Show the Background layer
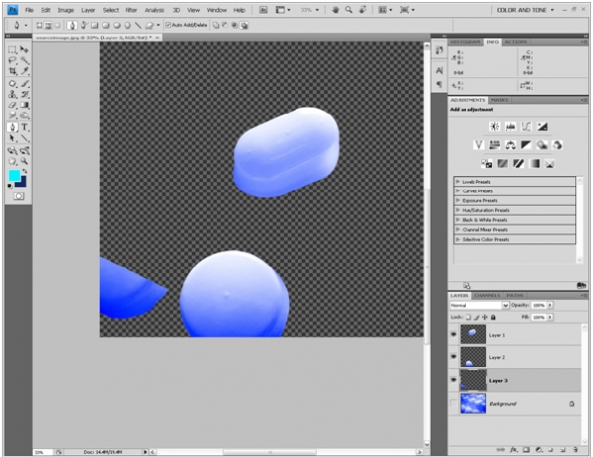Viewport: 593px width, 457px height. [453, 403]
